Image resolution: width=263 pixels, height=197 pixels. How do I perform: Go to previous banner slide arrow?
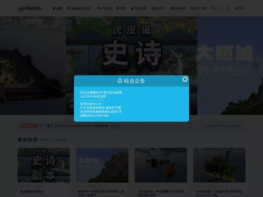click(x=7, y=65)
